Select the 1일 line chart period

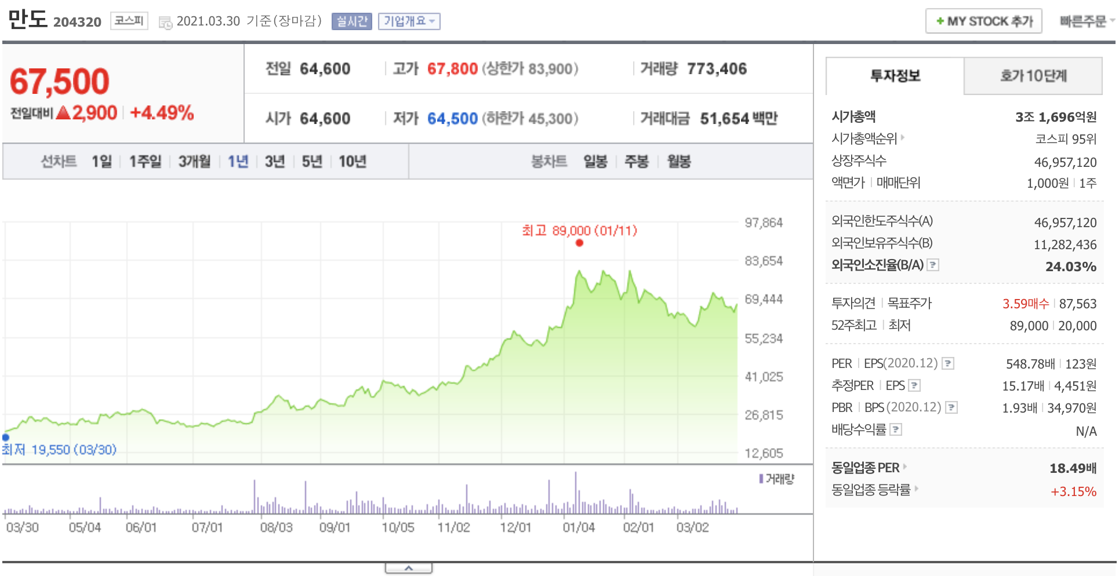101,161
